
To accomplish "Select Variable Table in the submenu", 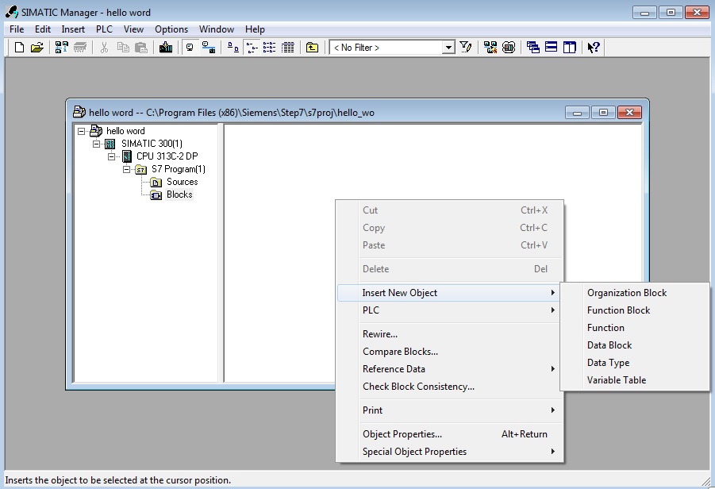I will (616, 380).
